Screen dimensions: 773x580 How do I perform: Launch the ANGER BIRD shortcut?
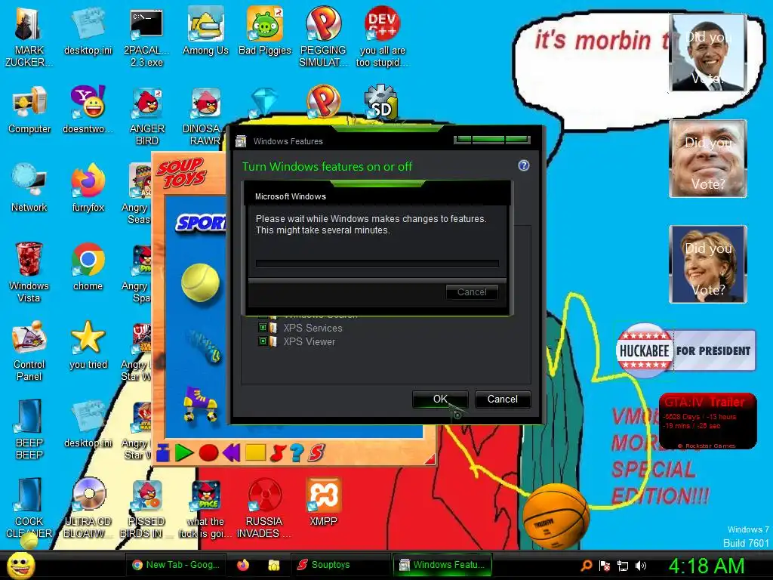(x=146, y=116)
